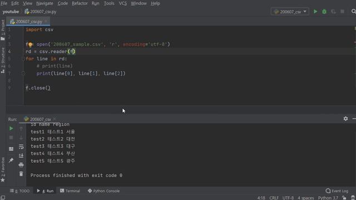Click the f.close() line in editor
This screenshot has width=356, height=200.
38,88
